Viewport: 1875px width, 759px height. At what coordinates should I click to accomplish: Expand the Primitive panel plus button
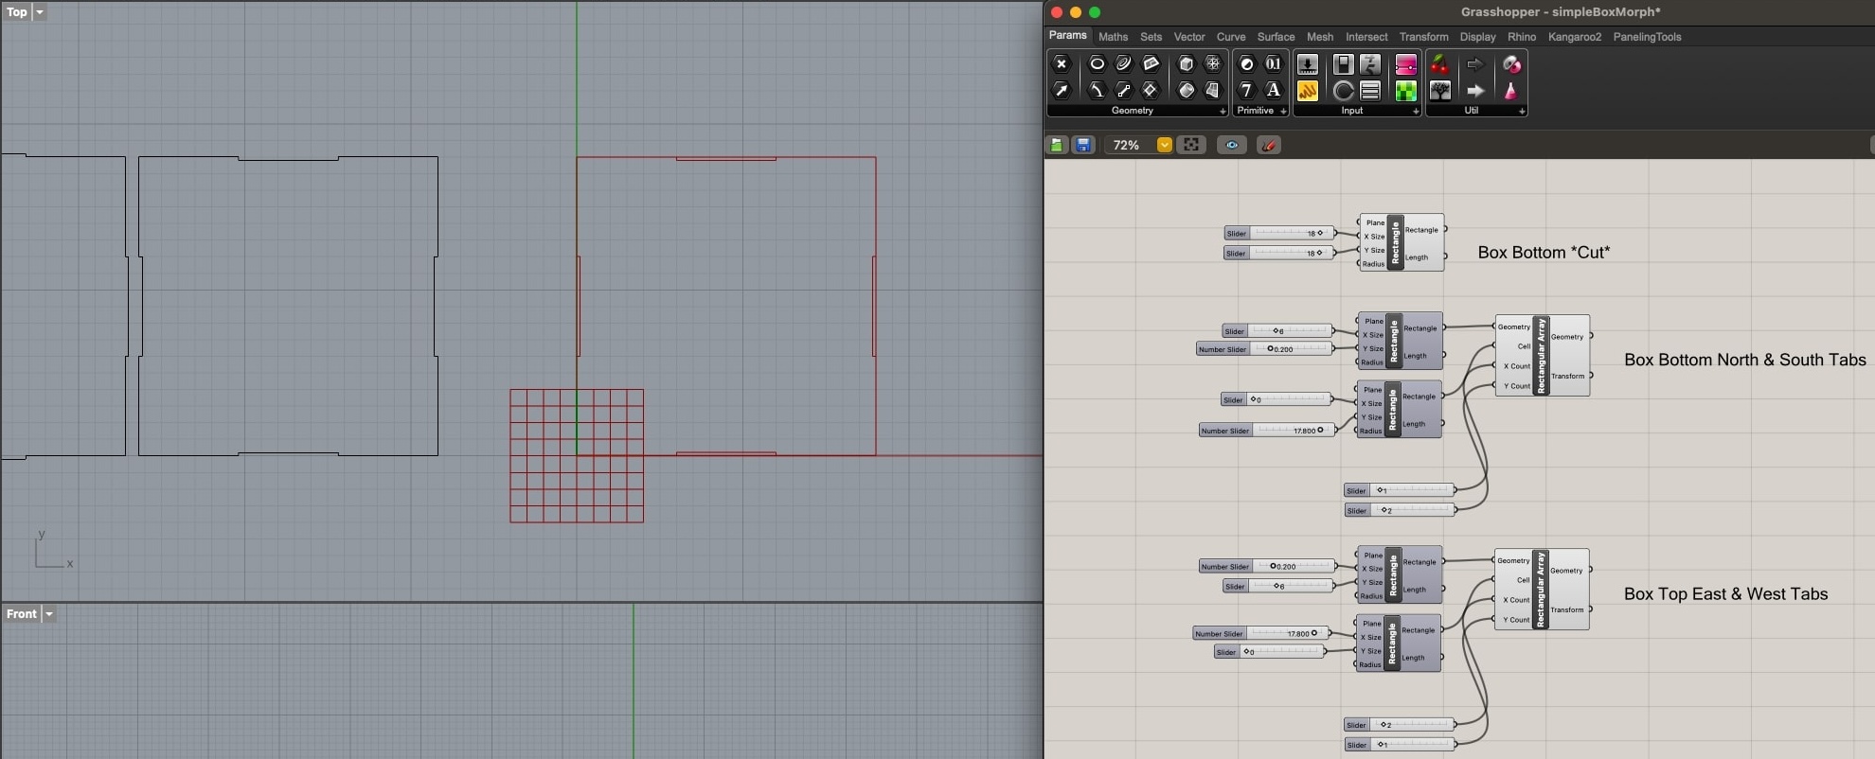point(1283,111)
